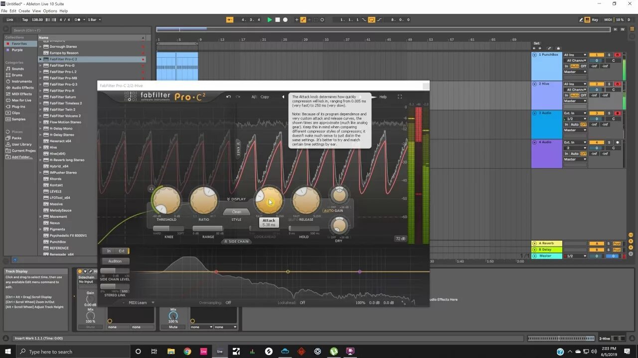This screenshot has width=638, height=358.
Task: Open the Edit menu
Action: tap(13, 11)
